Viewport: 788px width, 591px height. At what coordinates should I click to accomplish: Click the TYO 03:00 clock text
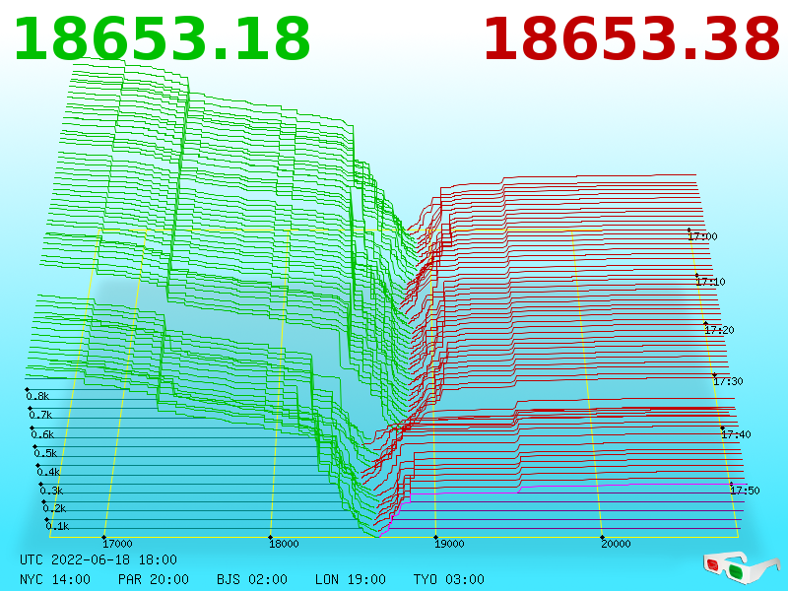click(449, 579)
